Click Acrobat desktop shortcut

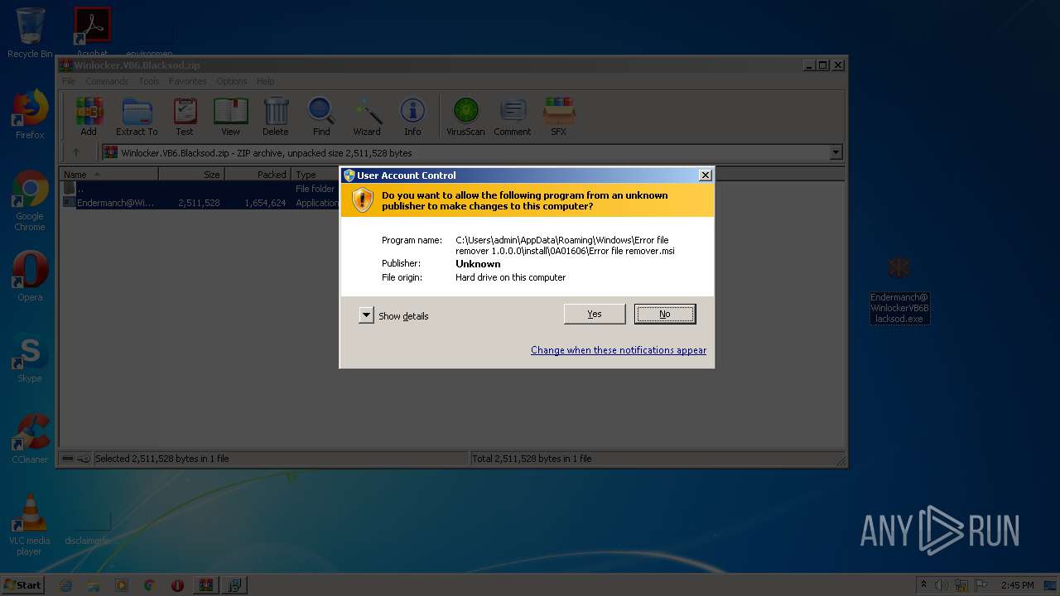tap(92, 33)
